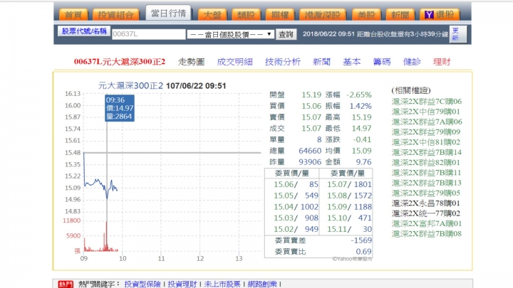
Task: Switch to 投資組合 tab
Action: [x=116, y=15]
